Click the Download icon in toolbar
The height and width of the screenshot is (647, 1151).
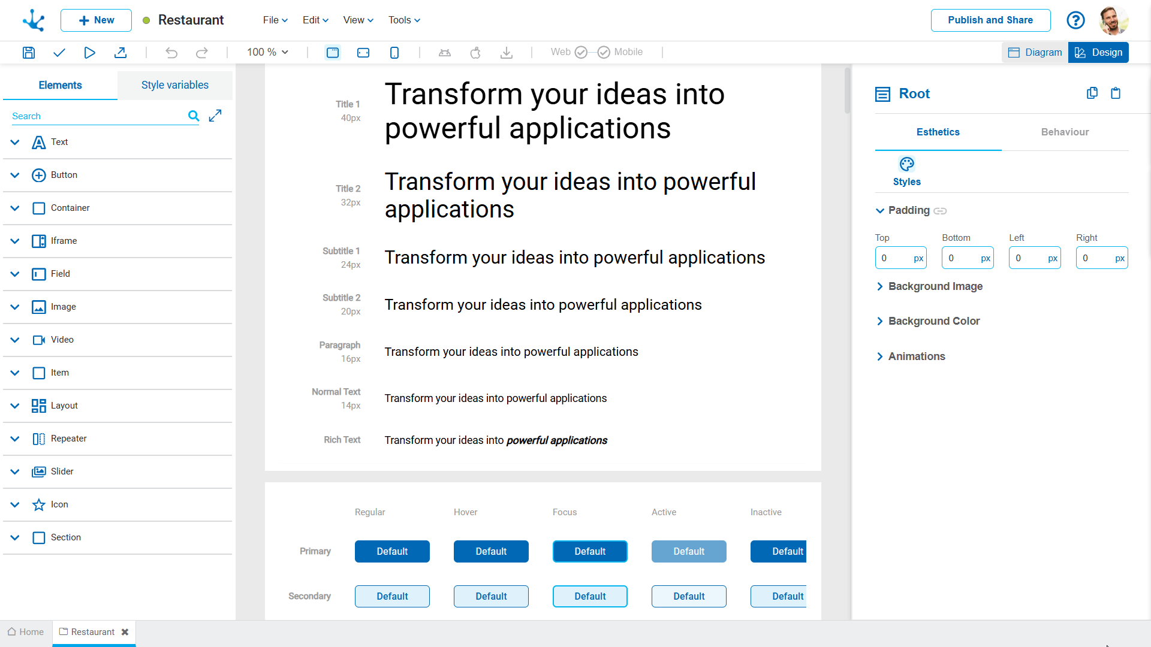pos(507,53)
